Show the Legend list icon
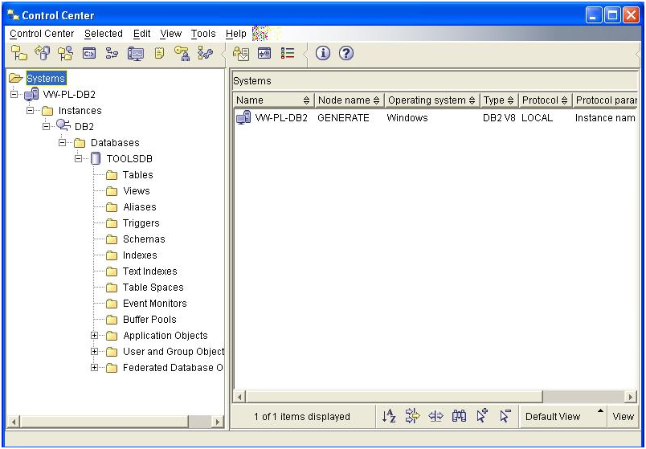The width and height of the screenshot is (646, 449). pyautogui.click(x=288, y=53)
